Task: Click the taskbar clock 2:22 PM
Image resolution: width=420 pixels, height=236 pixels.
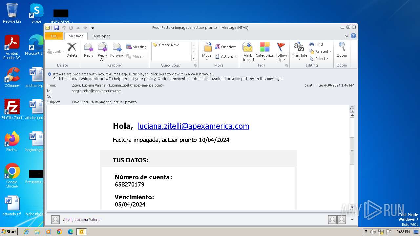Action: (403, 232)
